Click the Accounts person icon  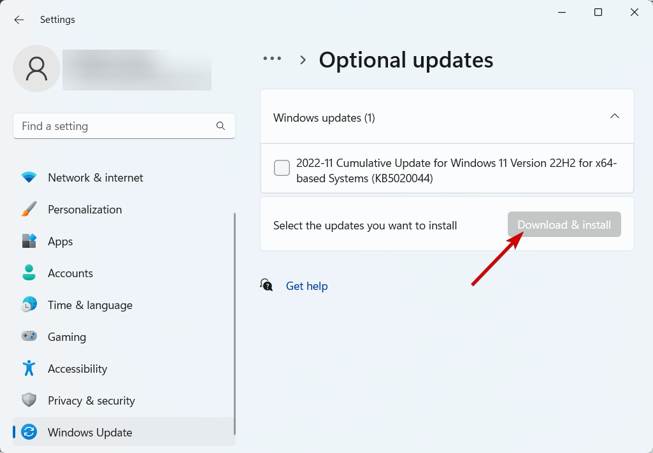pos(29,273)
